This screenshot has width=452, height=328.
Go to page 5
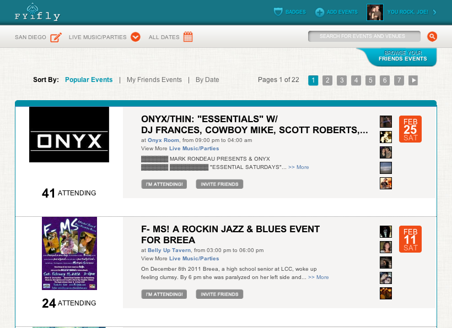(370, 80)
